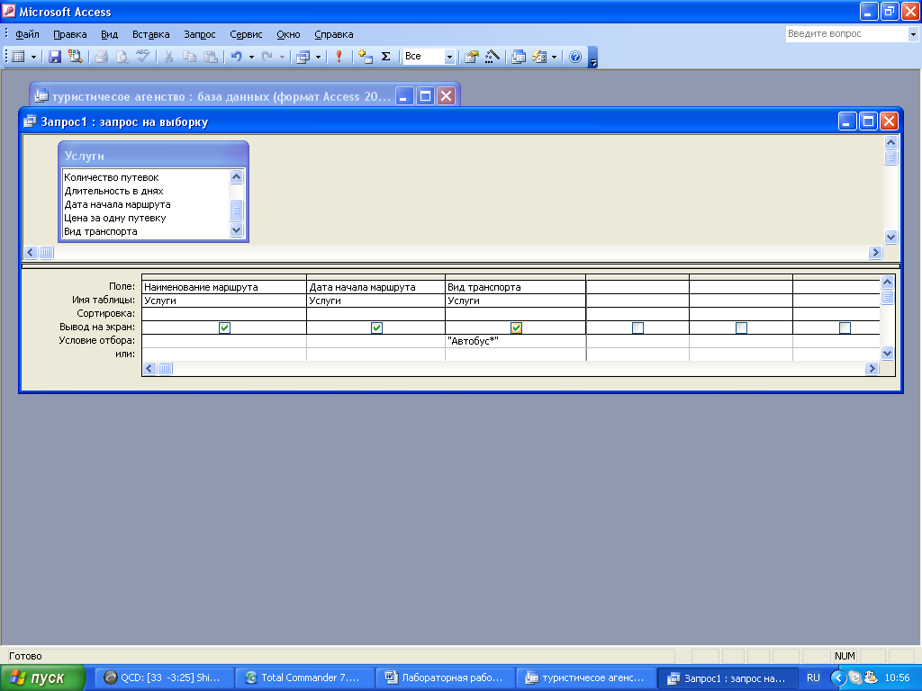
Task: Open the Properties toolbar icon
Action: click(472, 57)
